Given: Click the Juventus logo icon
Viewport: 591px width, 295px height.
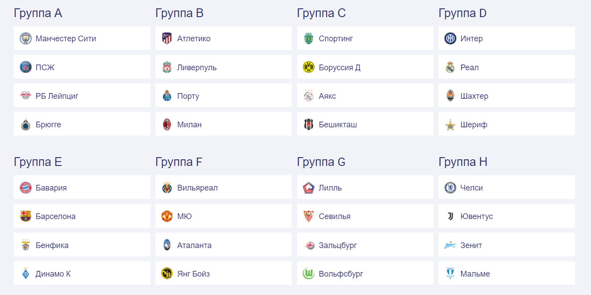Looking at the screenshot, I should 450,216.
